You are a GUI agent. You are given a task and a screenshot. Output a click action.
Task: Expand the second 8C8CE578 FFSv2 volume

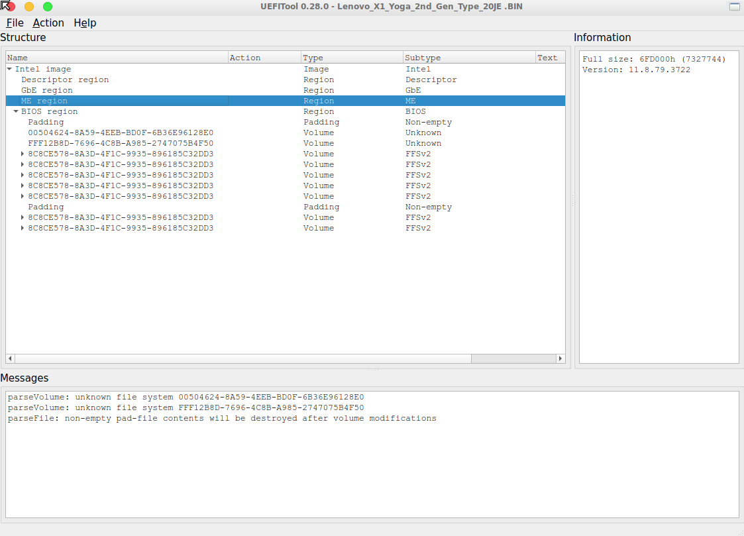coord(23,164)
